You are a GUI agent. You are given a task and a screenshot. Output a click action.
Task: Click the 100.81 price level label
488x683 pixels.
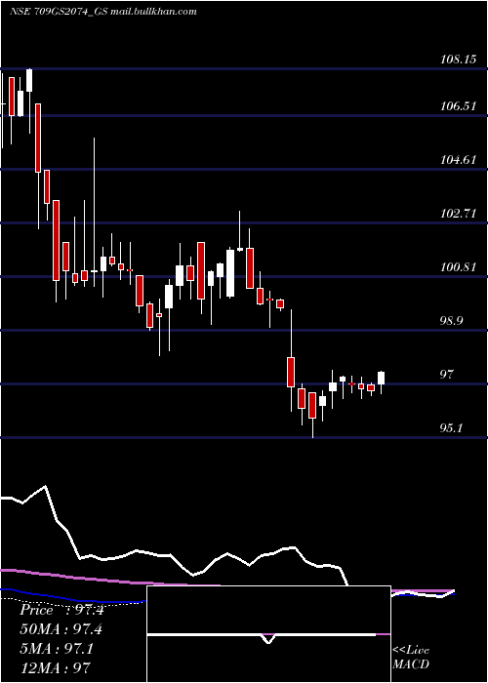[x=458, y=267]
